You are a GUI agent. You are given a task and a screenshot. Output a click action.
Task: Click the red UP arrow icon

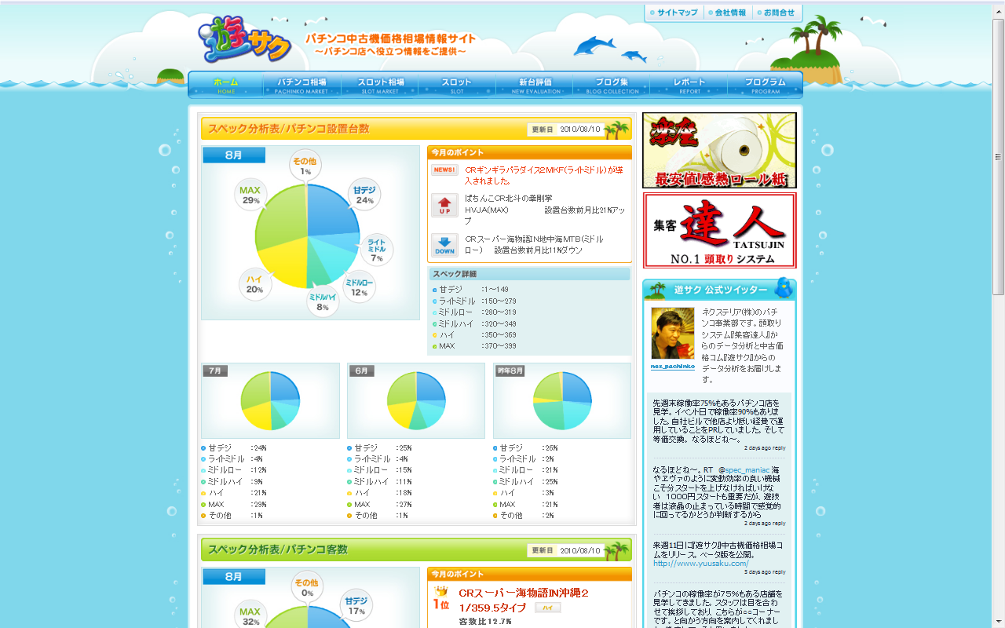444,206
